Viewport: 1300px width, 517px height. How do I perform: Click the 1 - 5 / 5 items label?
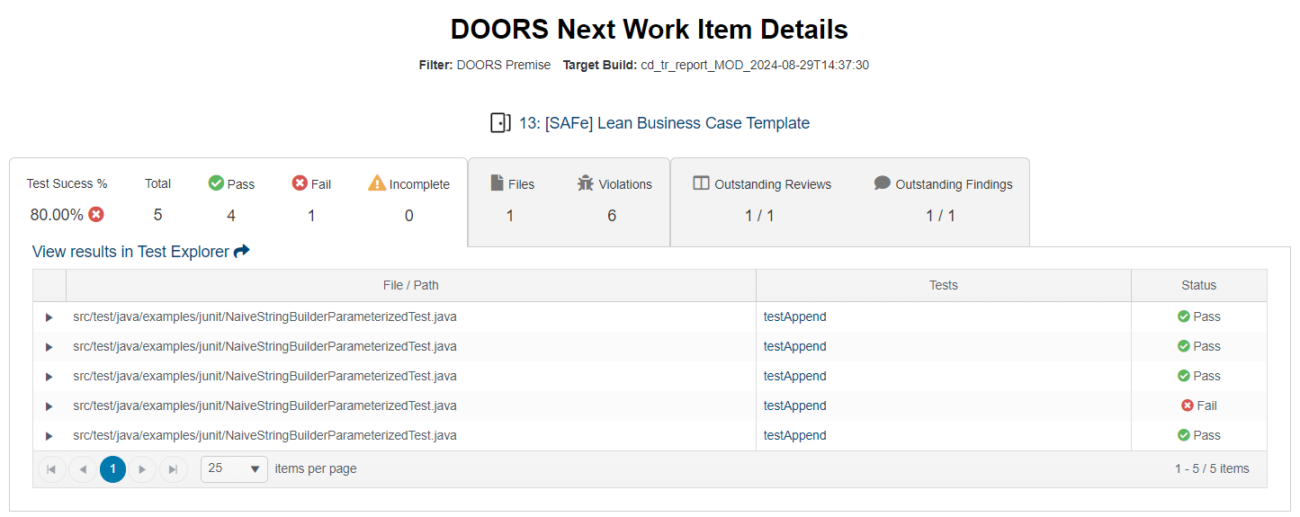[x=1212, y=468]
